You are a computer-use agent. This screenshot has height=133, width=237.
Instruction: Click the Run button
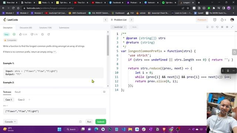pos(89,122)
